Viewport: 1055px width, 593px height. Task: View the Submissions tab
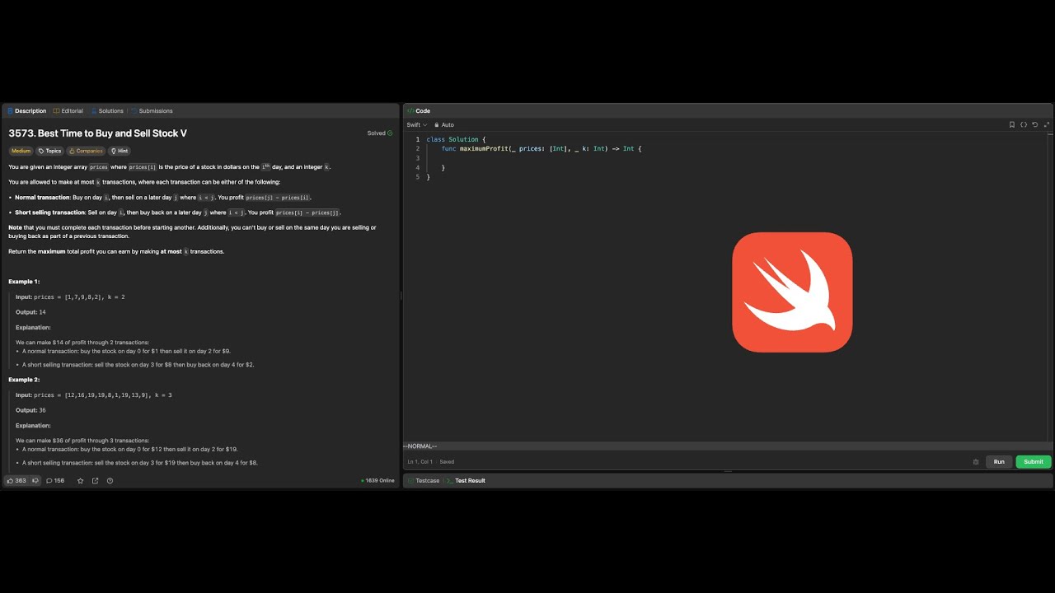(x=152, y=111)
